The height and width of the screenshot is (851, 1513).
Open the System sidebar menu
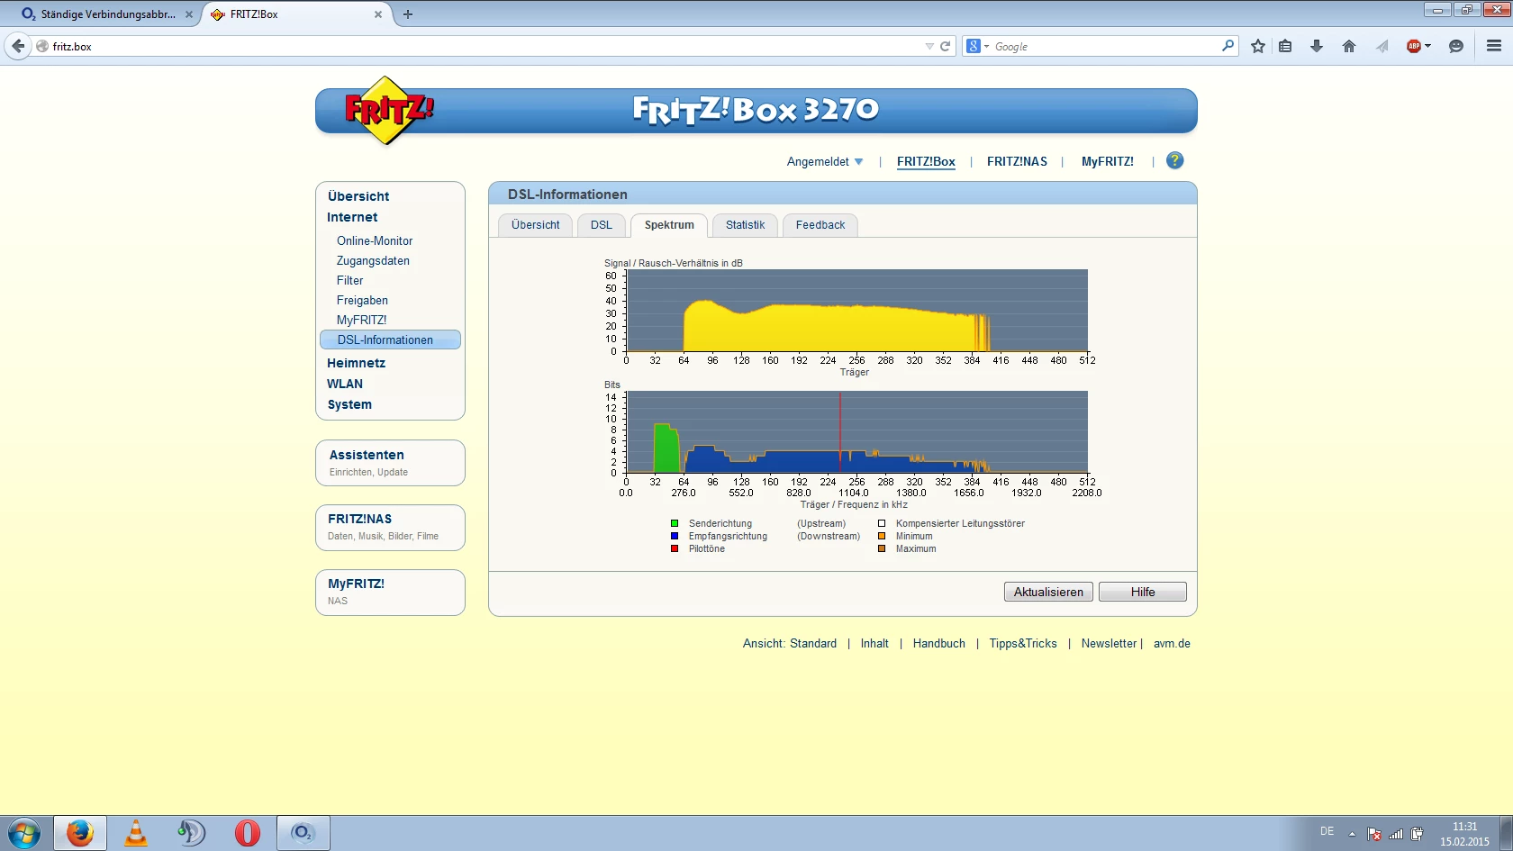point(349,404)
